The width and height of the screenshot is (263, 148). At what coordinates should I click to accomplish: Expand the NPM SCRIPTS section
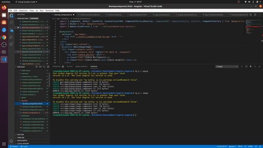pyautogui.click(x=22, y=141)
